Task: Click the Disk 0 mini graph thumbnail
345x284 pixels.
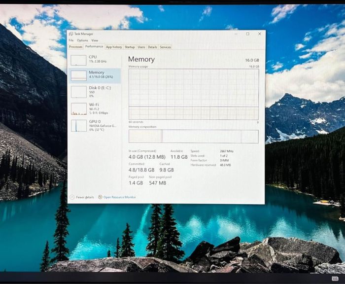Action: (78, 92)
